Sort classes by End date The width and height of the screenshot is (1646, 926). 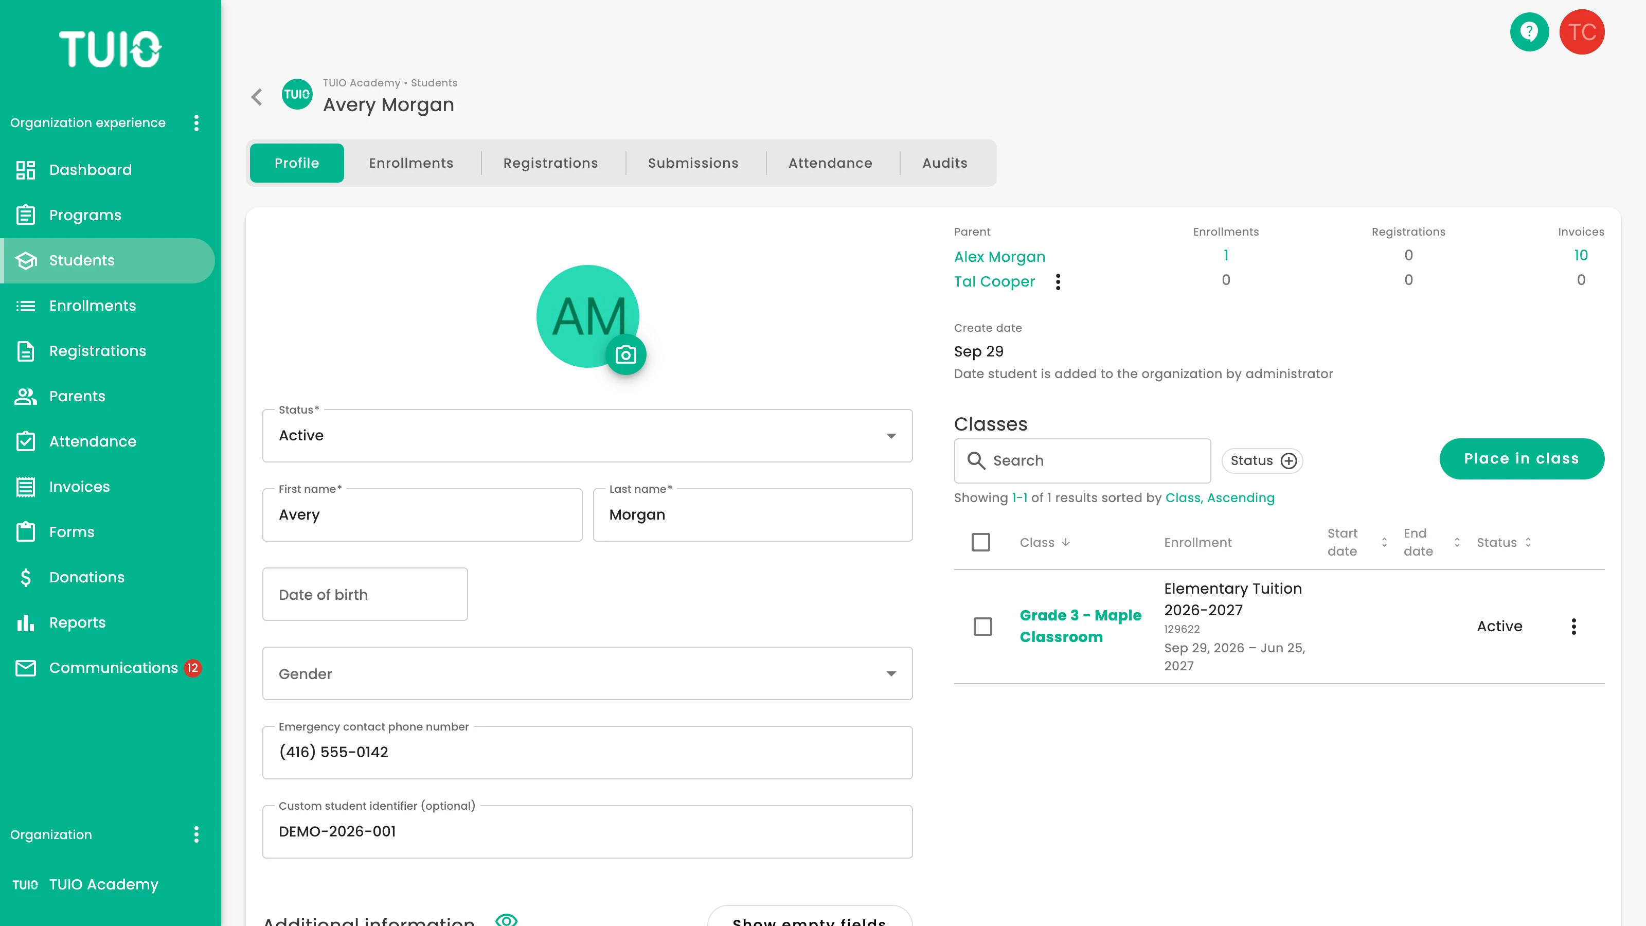[1432, 543]
